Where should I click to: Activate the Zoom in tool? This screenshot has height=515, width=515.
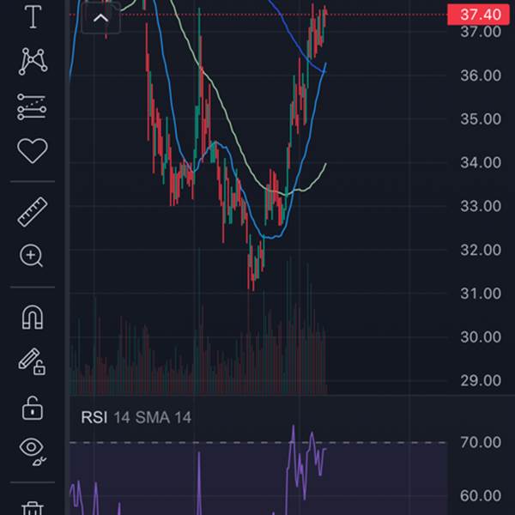click(x=31, y=256)
